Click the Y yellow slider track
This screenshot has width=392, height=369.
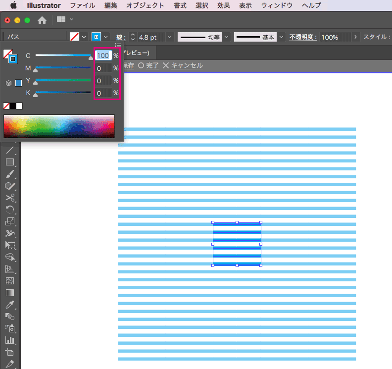(x=63, y=80)
